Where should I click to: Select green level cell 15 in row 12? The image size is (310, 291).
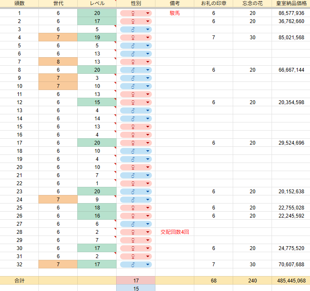pos(97,102)
